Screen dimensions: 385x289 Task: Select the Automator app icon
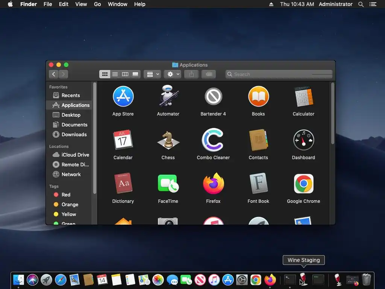(168, 96)
